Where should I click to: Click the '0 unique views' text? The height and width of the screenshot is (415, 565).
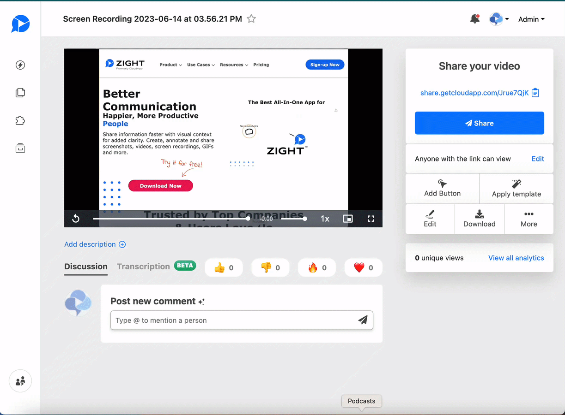pos(439,258)
